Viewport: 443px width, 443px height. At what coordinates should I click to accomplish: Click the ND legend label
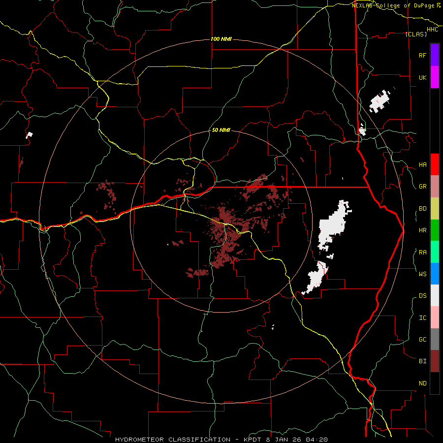(x=422, y=383)
